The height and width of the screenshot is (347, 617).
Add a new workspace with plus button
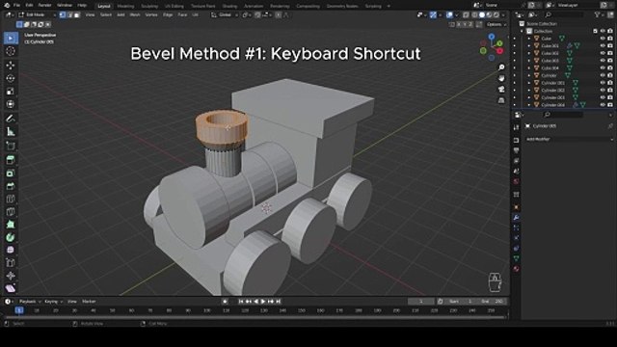coord(389,6)
